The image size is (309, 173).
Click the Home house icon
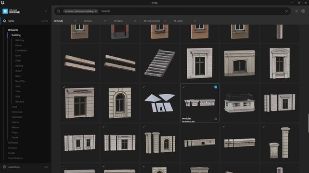point(4,21)
